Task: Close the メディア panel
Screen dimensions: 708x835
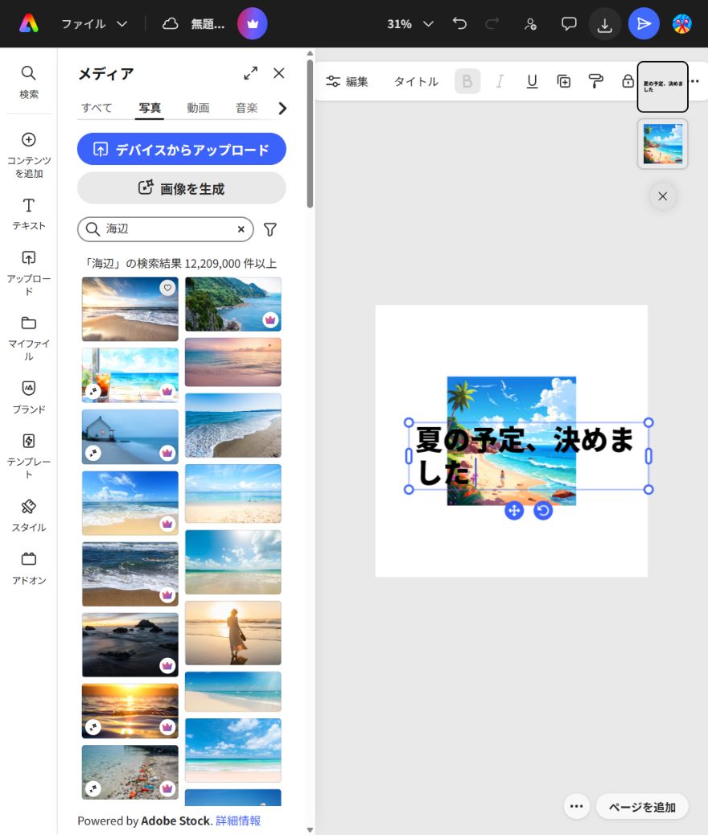Action: pos(278,73)
